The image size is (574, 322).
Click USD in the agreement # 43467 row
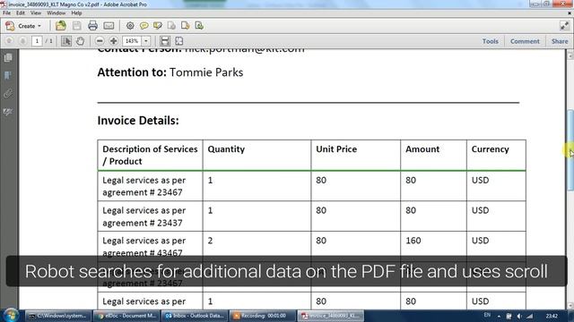tap(481, 241)
